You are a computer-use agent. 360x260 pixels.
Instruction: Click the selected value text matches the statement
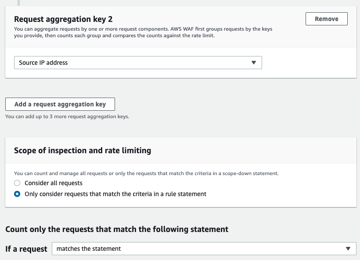point(89,249)
